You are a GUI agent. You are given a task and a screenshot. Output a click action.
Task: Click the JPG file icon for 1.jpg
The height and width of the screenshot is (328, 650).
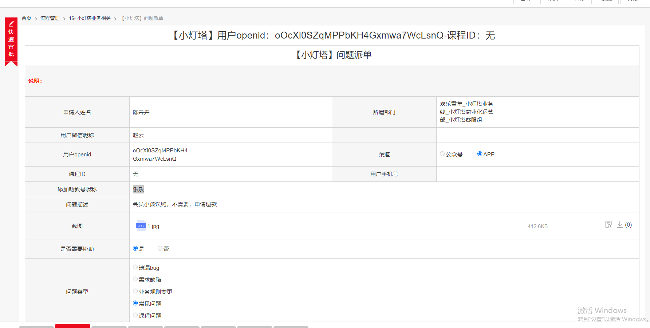140,226
